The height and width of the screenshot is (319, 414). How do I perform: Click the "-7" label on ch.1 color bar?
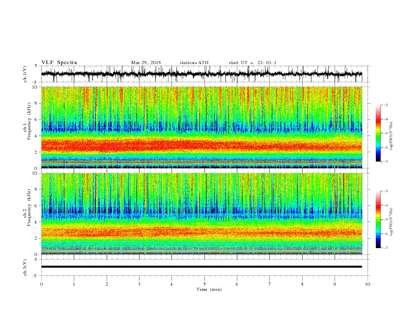coord(386,162)
